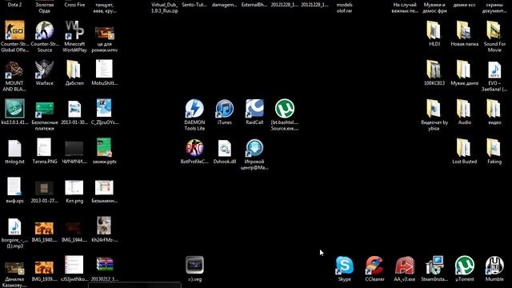Select the цк для ромки.wmv video
This screenshot has width=512, height=288.
(x=105, y=33)
